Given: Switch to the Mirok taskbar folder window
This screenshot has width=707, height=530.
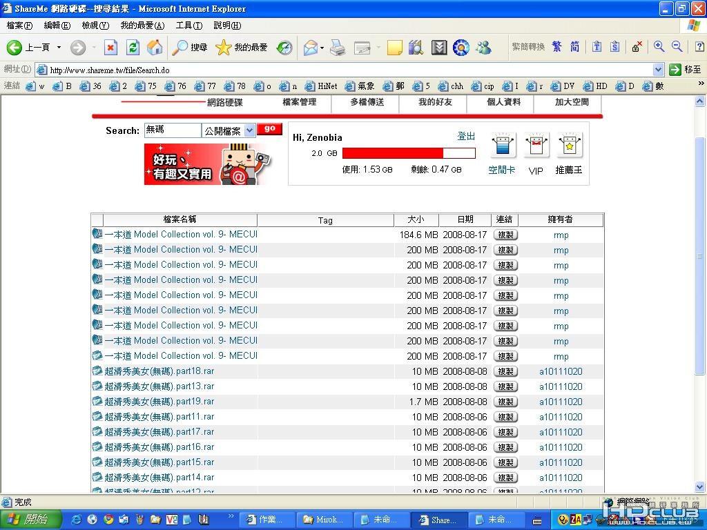Looking at the screenshot, I should 325,520.
